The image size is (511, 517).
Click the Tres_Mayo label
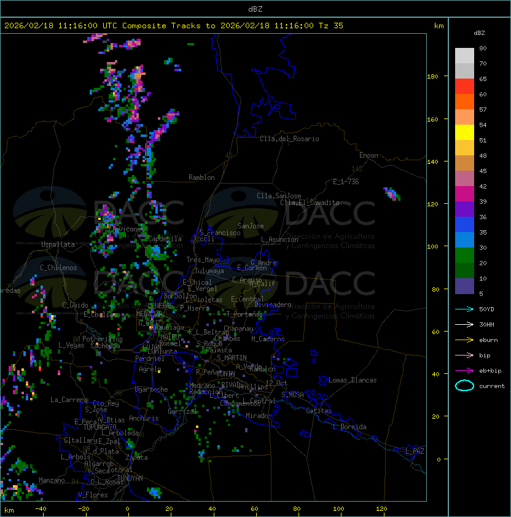click(203, 260)
